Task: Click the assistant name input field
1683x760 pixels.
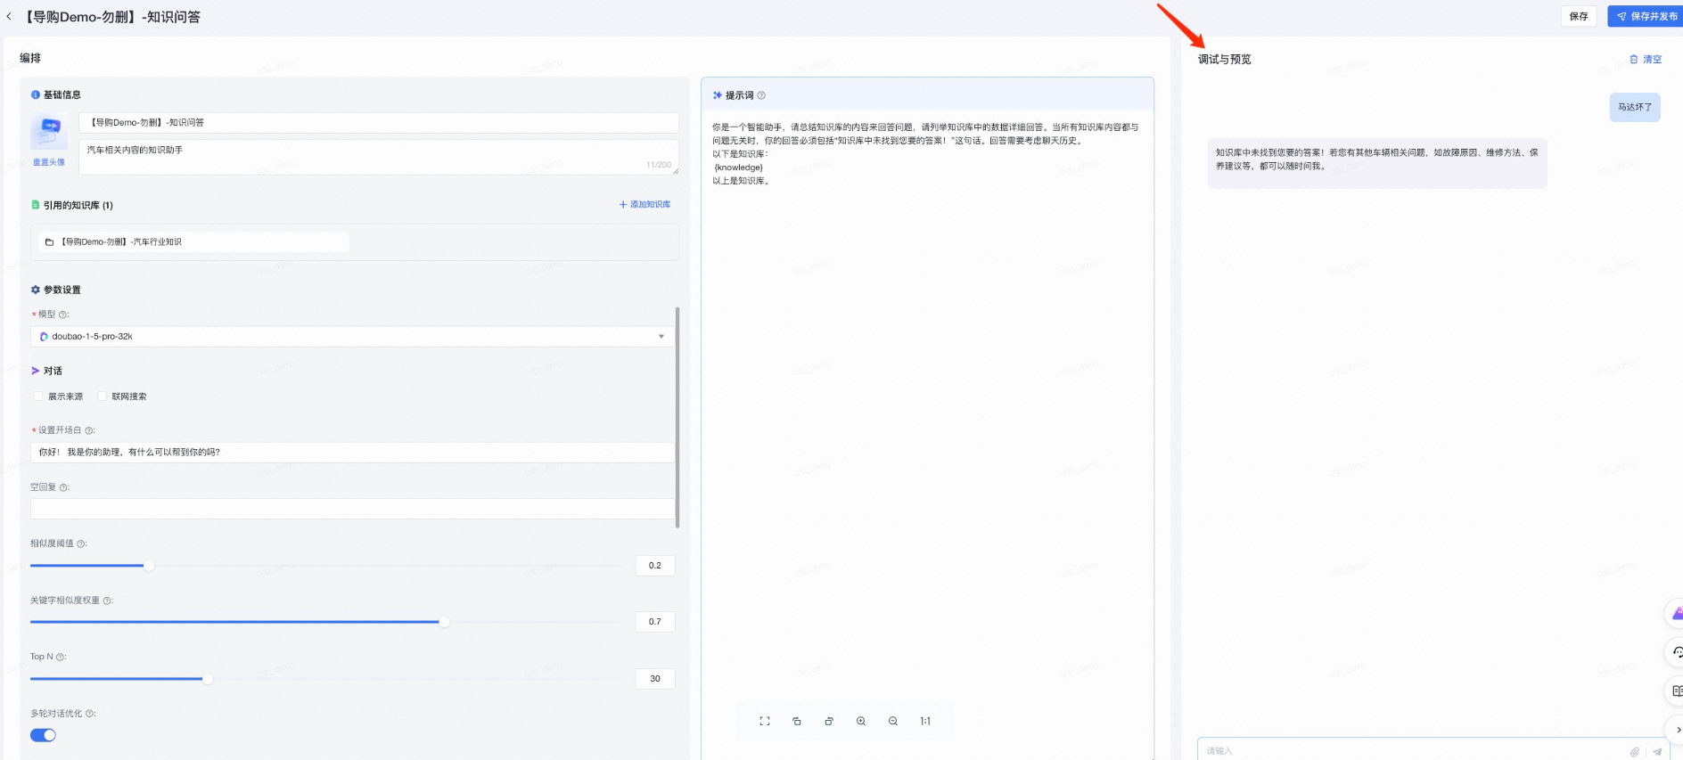Action: (x=379, y=123)
